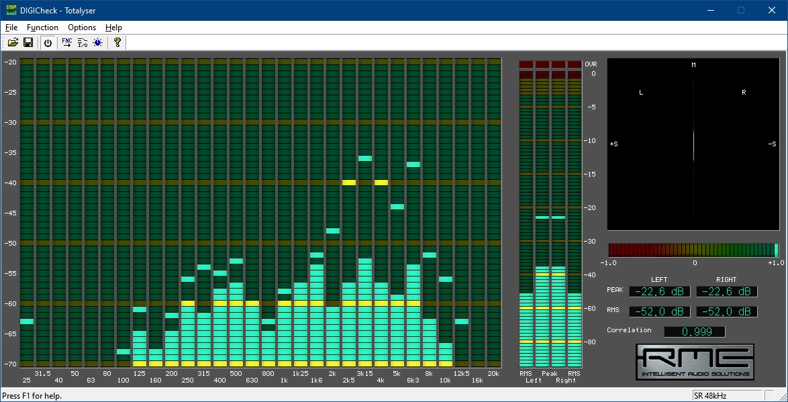Toggle the power start/stop button

pos(48,42)
